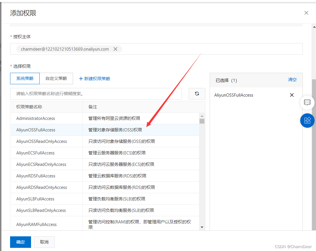Click the 只读访问云数据库服务(RDS)的权限 description
This screenshot has width=316, height=251.
coord(122,187)
